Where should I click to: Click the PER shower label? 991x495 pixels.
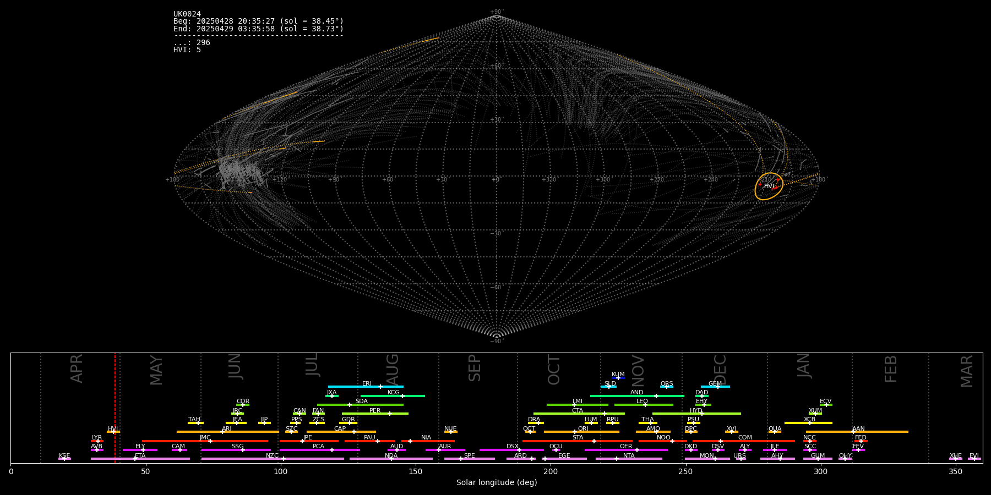375,411
